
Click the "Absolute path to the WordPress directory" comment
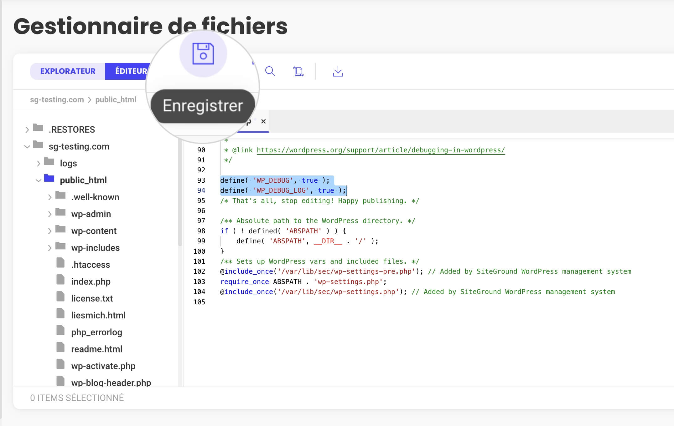click(x=318, y=221)
